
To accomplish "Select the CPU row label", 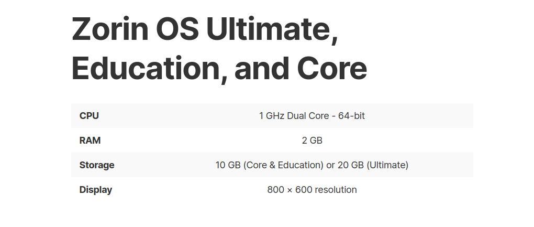I will click(x=89, y=116).
